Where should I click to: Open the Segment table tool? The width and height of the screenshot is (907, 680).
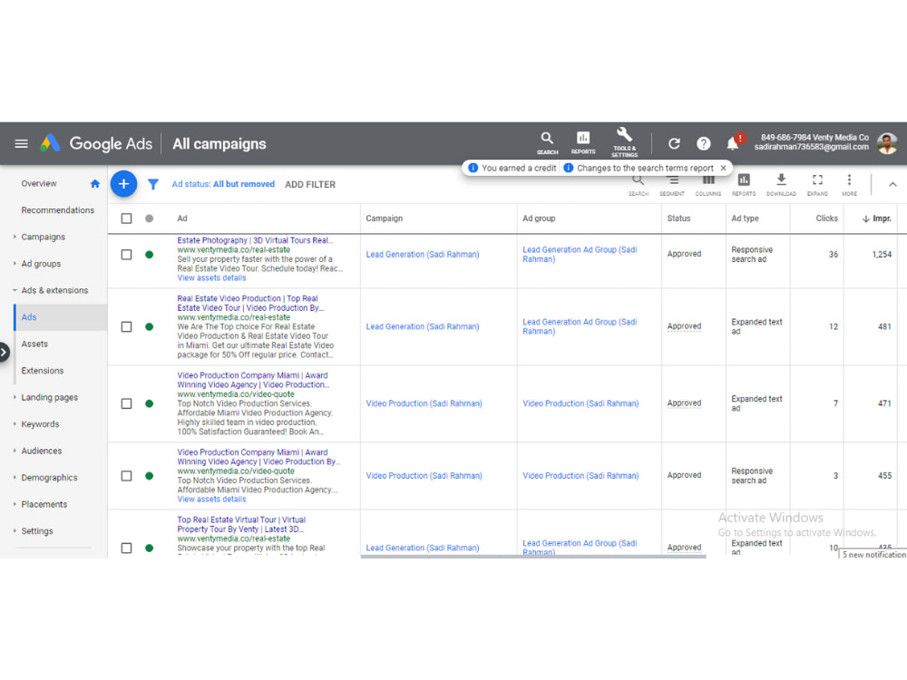click(x=671, y=186)
